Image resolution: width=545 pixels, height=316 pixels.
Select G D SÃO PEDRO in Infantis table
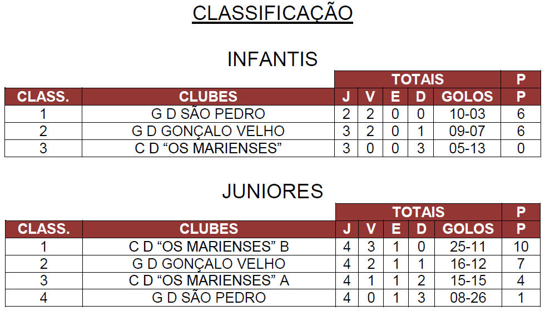coord(208,114)
